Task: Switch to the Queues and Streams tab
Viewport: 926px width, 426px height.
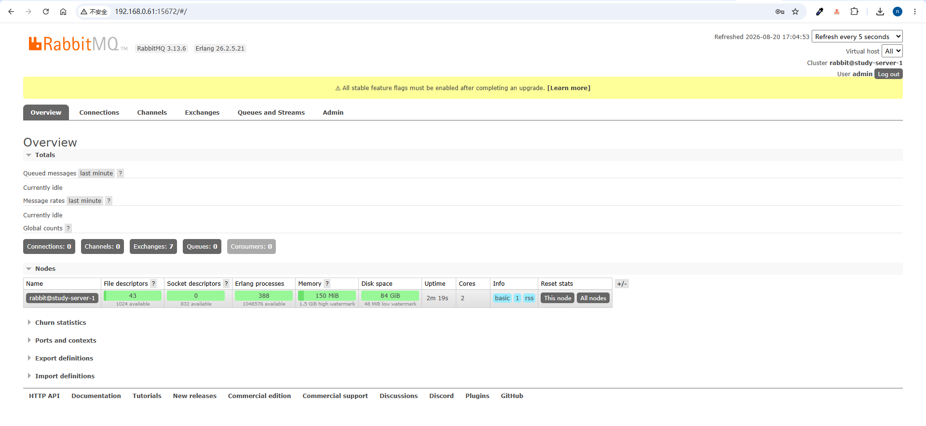Action: [x=271, y=113]
